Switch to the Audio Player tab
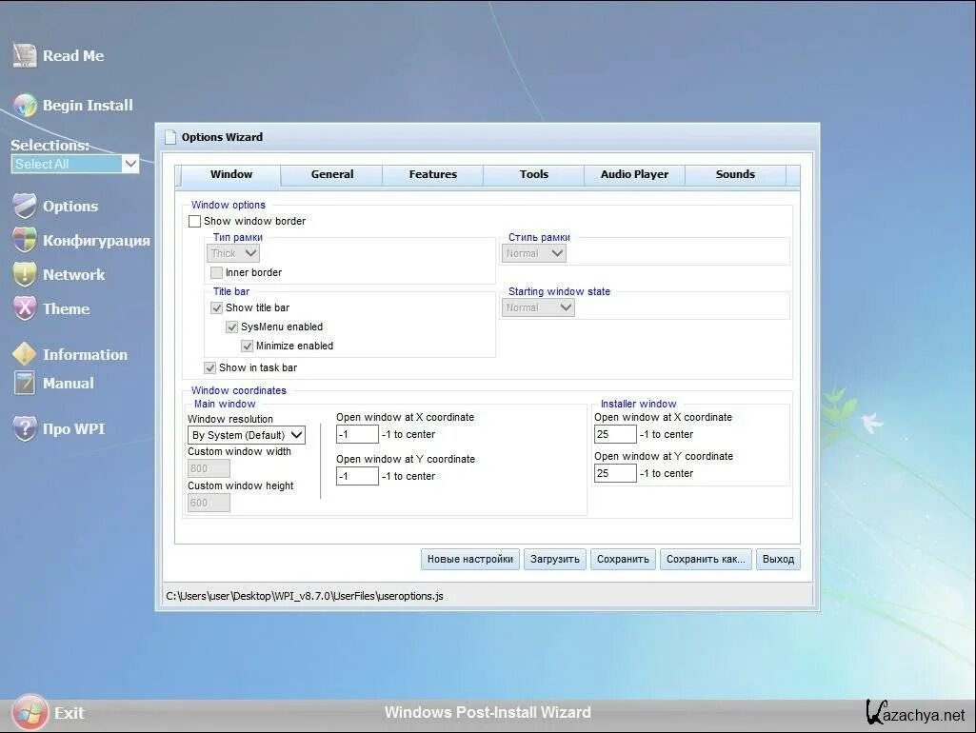Viewport: 976px width, 733px height. click(634, 174)
